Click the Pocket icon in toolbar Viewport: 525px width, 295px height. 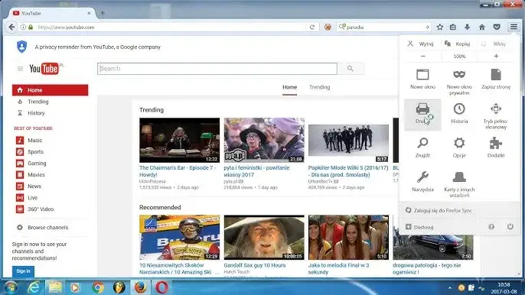(497, 27)
